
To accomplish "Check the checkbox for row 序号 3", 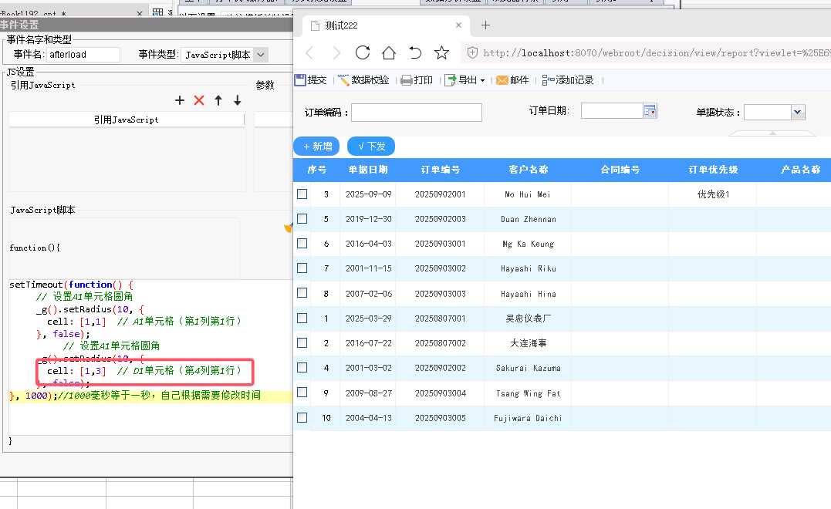I will click(x=302, y=194).
